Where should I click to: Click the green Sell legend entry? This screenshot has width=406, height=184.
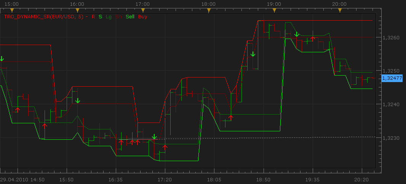click(130, 17)
